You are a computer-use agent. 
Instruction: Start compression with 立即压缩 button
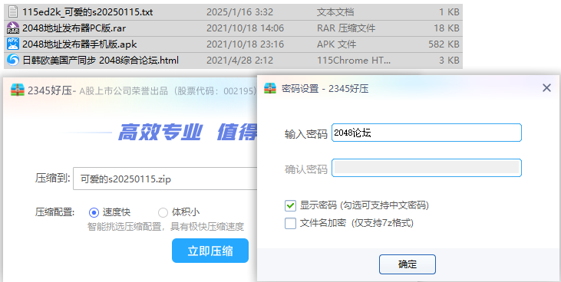(x=210, y=251)
